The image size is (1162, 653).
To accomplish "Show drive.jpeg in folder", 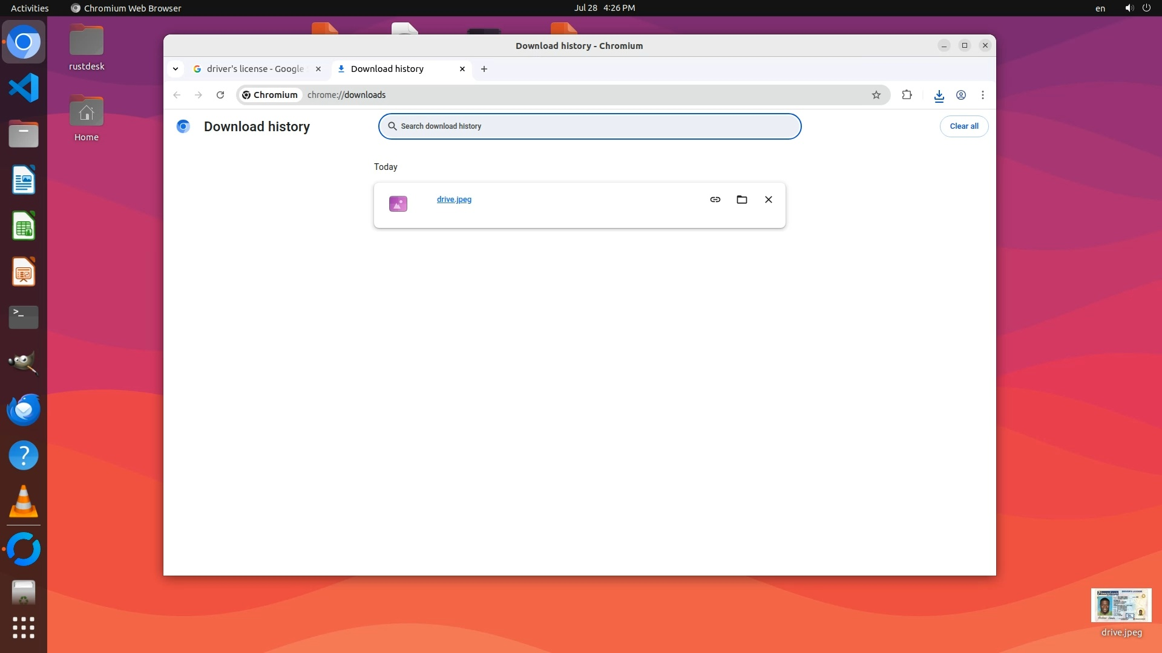I will pos(741,200).
